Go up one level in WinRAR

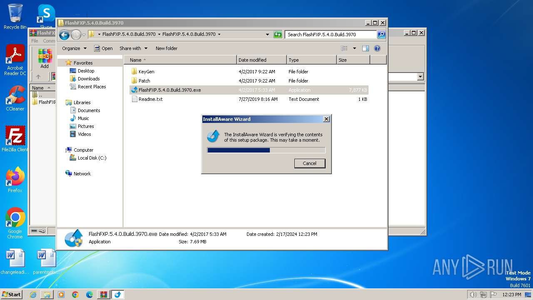[x=38, y=77]
